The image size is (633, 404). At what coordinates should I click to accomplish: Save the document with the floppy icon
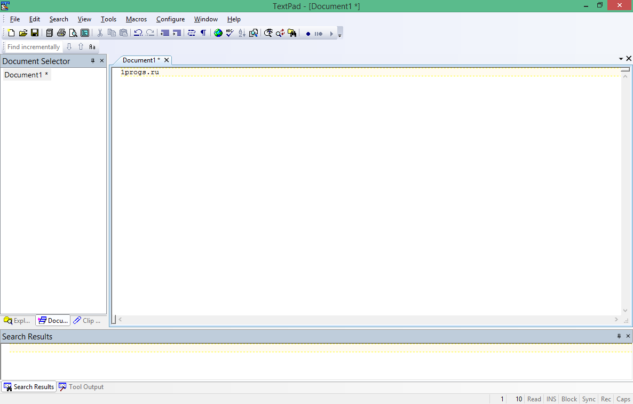click(35, 33)
